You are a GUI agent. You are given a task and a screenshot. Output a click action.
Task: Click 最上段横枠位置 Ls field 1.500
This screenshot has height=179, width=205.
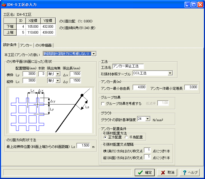tap(83, 145)
